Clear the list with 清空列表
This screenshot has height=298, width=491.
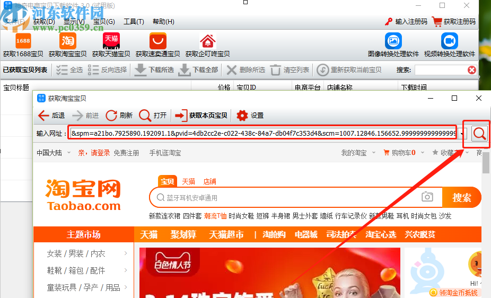click(290, 70)
